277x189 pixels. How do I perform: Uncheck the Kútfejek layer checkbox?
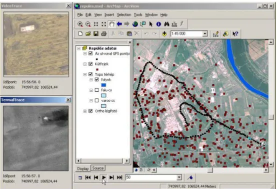tap(90, 64)
